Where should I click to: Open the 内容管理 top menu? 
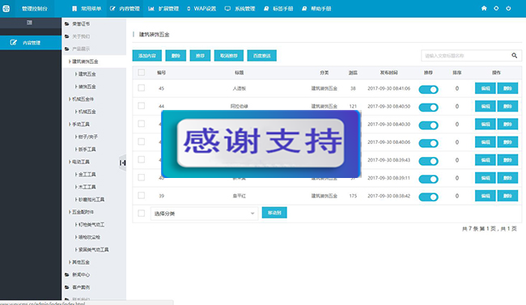point(125,8)
